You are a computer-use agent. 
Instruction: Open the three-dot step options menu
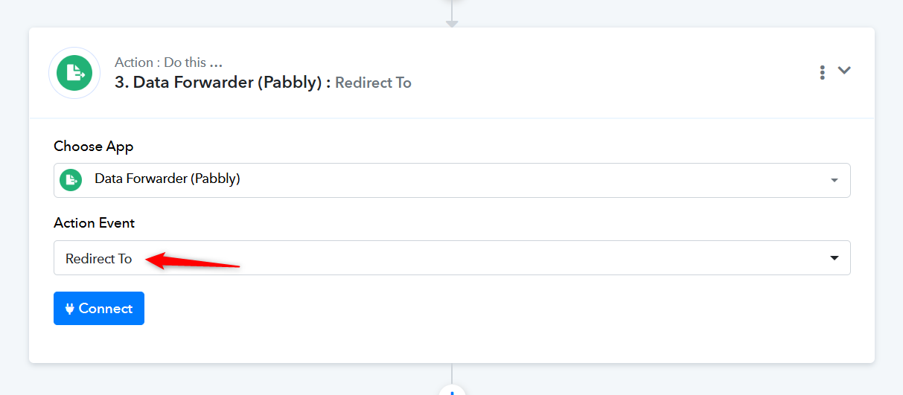click(x=823, y=72)
